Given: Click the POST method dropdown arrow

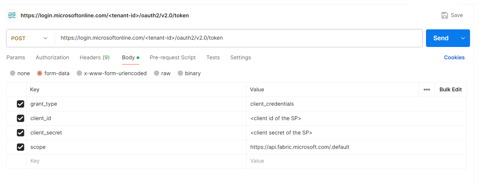Looking at the screenshot, I should (x=46, y=38).
